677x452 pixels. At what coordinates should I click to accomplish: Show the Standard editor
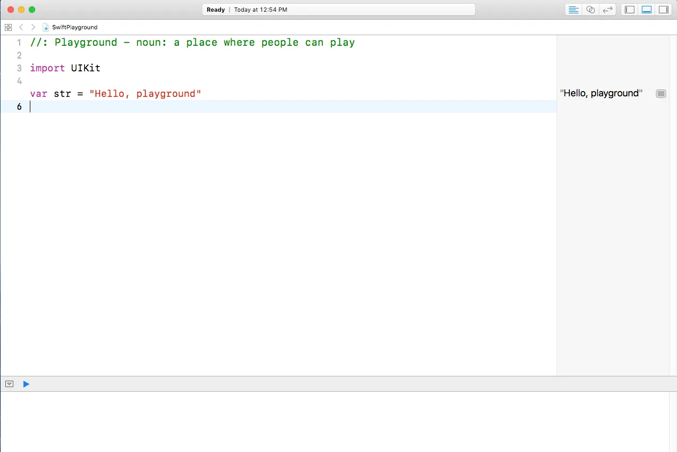click(x=574, y=10)
